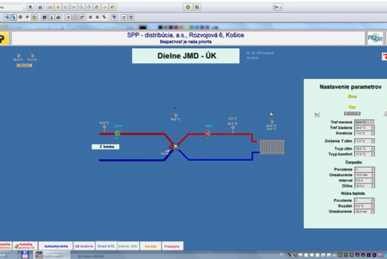Click the house icon above the radiator
Image resolution: width=387 pixels, height=259 pixels.
271,114
